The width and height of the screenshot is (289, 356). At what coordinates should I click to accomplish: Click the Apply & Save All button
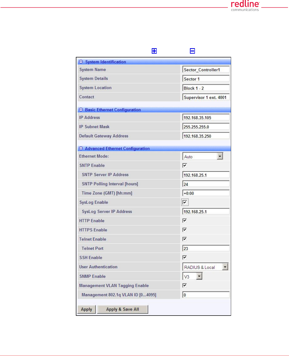tap(123, 309)
